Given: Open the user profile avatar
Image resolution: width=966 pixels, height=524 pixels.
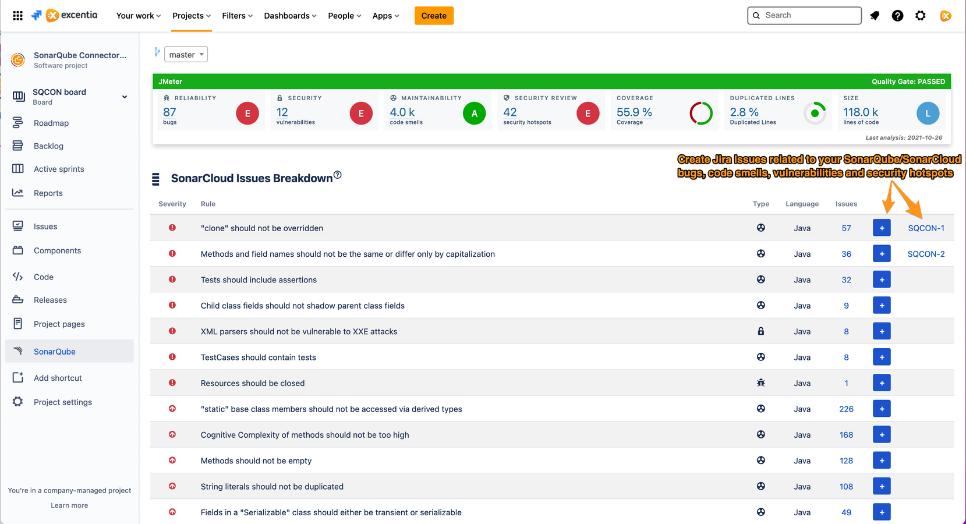Looking at the screenshot, I should (x=946, y=16).
